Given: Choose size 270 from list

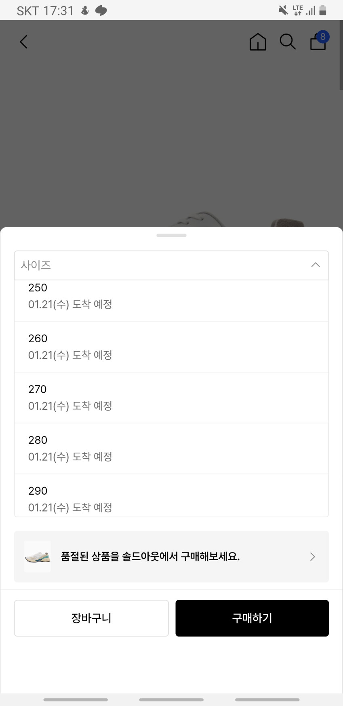Looking at the screenshot, I should pyautogui.click(x=171, y=398).
